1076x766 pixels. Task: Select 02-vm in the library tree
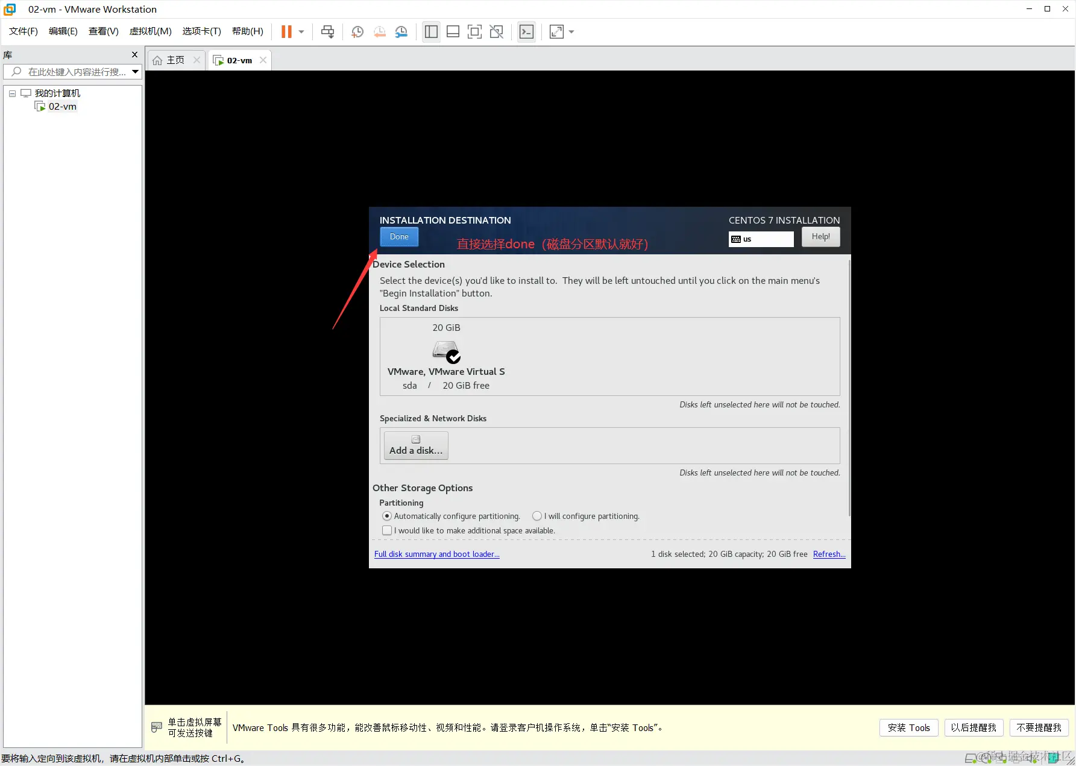click(x=62, y=107)
